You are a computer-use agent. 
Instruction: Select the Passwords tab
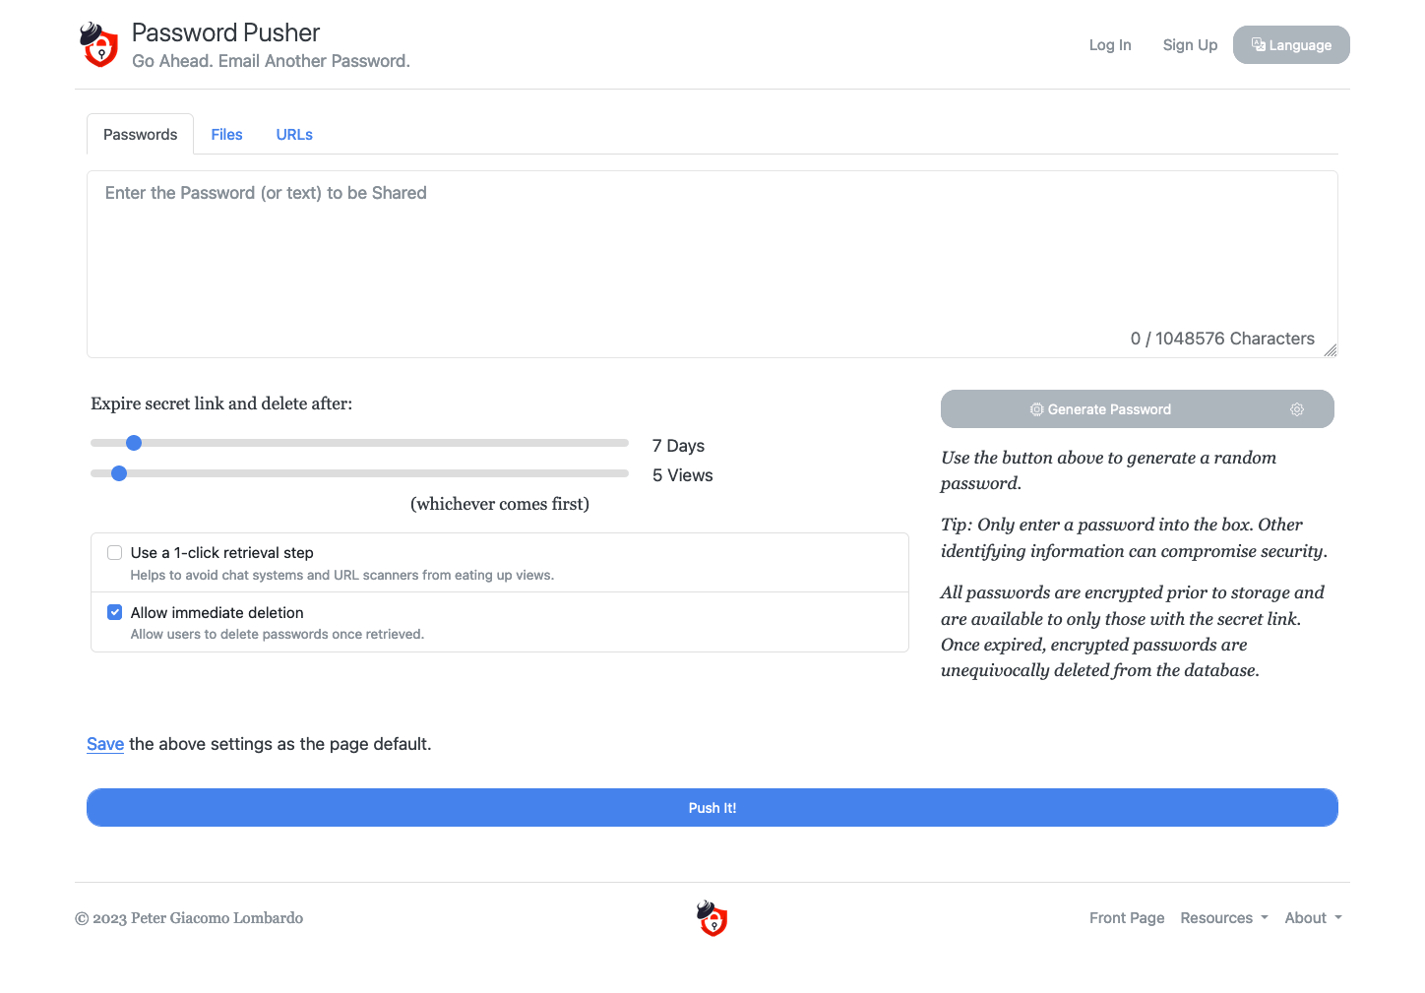click(140, 135)
